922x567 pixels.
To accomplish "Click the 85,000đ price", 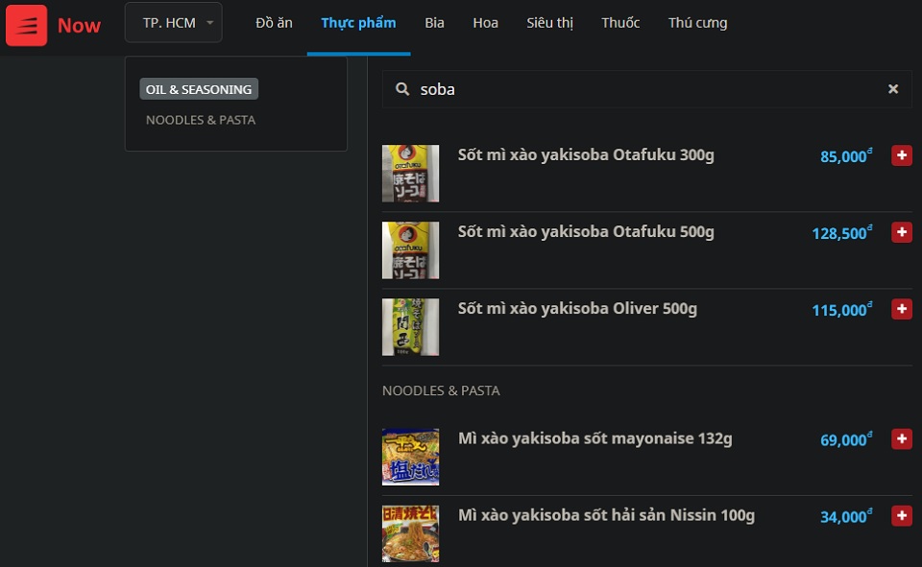I will 846,156.
